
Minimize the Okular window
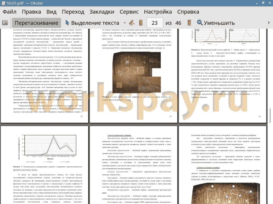(x=257, y=3)
